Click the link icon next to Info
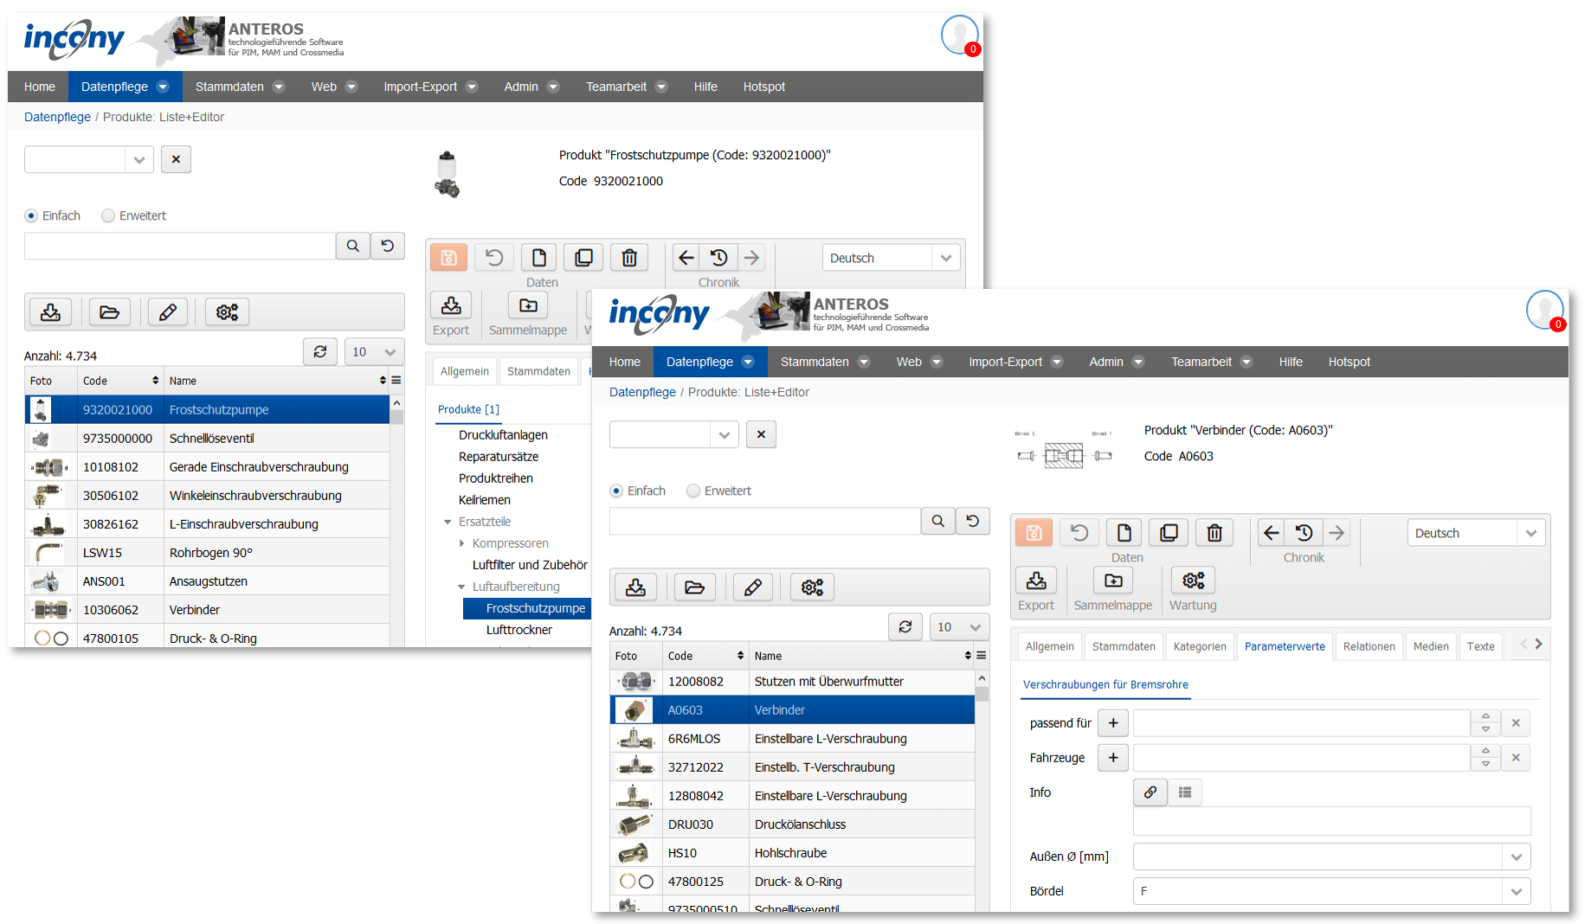 click(x=1150, y=792)
